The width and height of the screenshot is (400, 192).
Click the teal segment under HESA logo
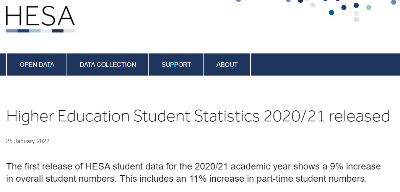click(35, 31)
